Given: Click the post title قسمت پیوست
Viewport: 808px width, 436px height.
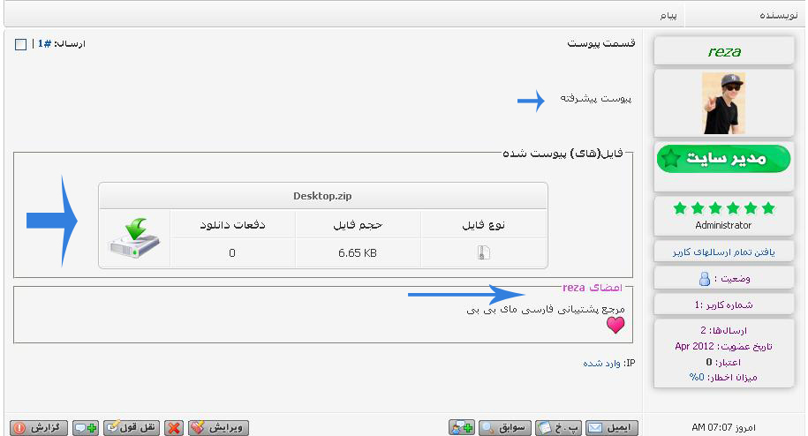Looking at the screenshot, I should tap(601, 44).
